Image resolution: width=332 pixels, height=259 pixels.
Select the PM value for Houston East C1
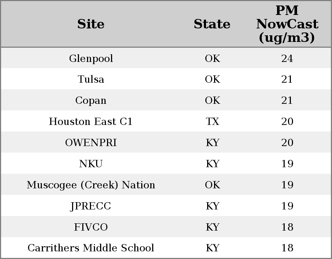287,122
